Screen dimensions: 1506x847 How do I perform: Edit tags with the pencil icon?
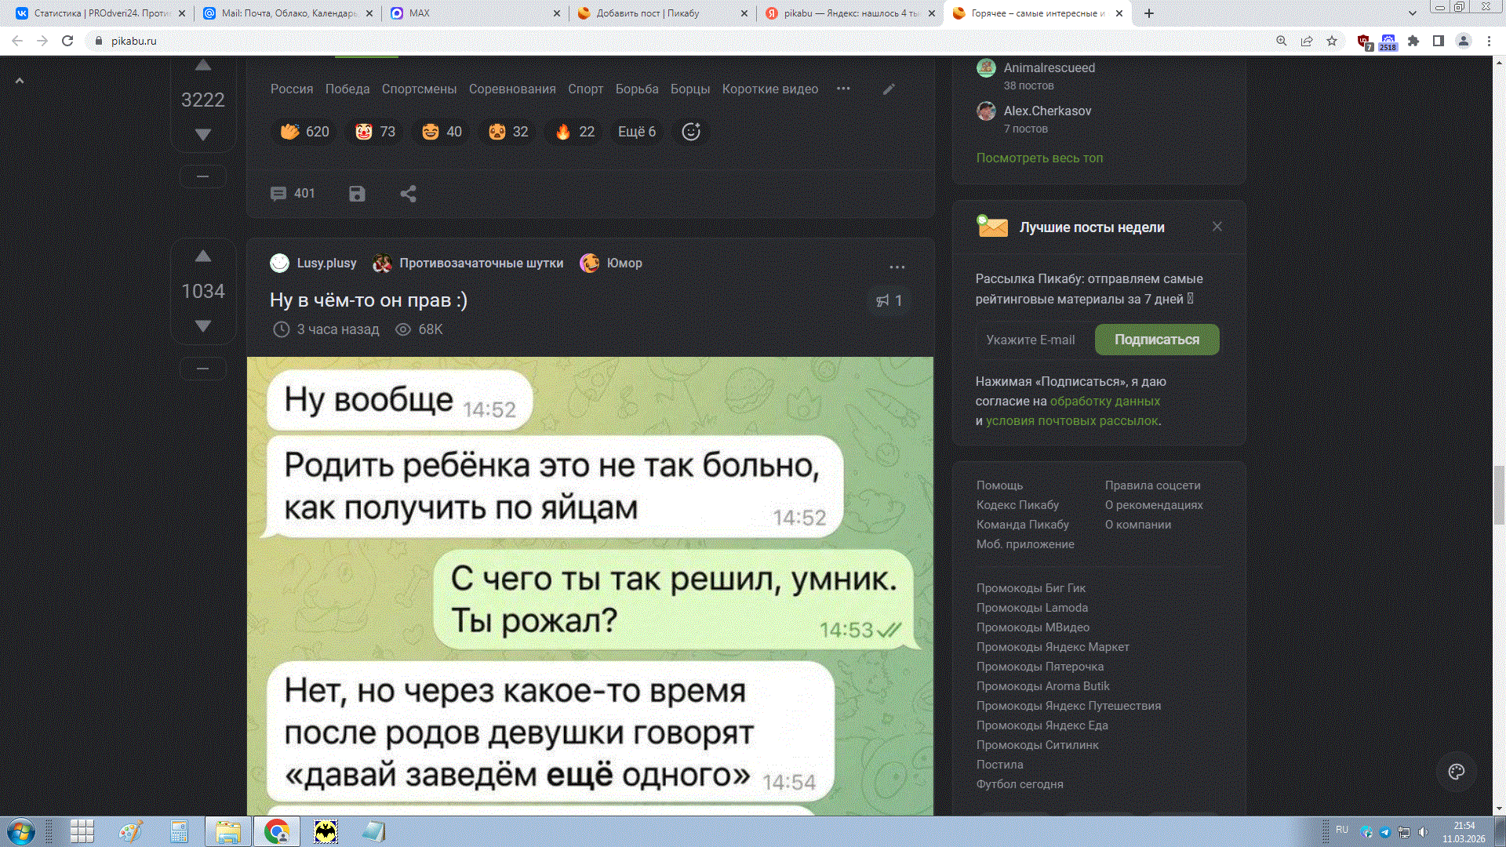click(889, 89)
